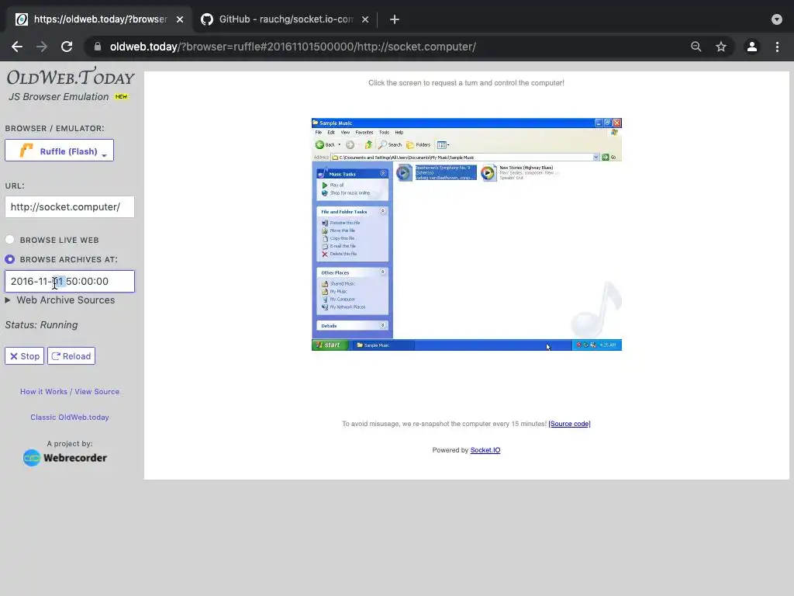Stop the running emulator
This screenshot has width=794, height=596.
[24, 355]
